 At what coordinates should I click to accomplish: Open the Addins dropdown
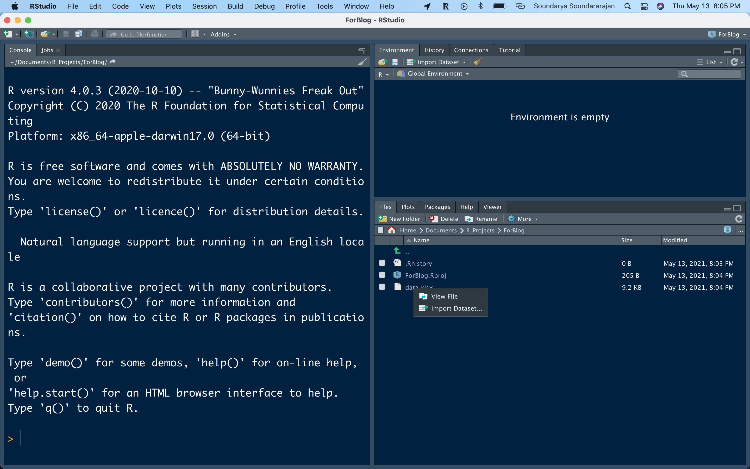tap(223, 34)
